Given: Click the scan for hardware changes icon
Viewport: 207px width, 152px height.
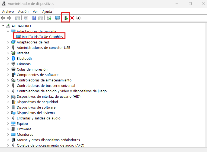Looking at the screenshot, I should [x=57, y=18].
